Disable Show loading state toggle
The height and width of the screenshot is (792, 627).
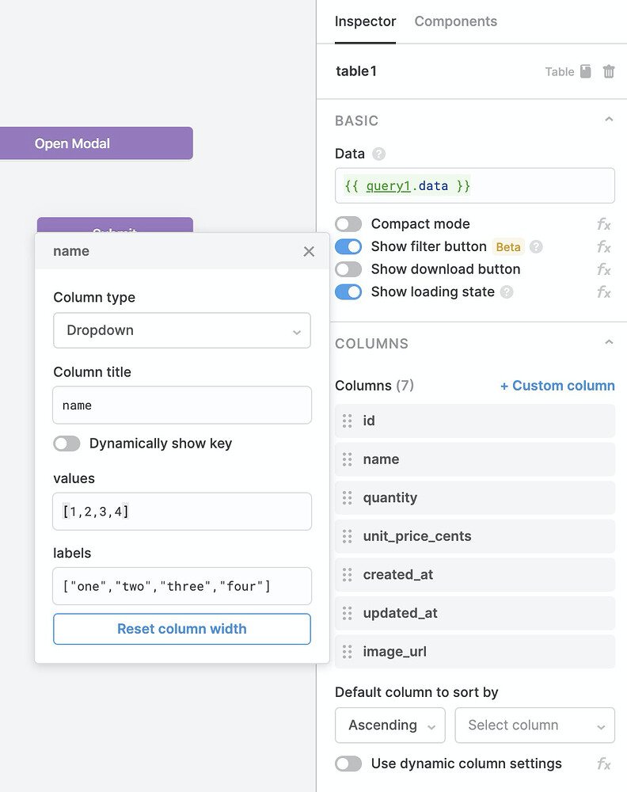point(348,292)
